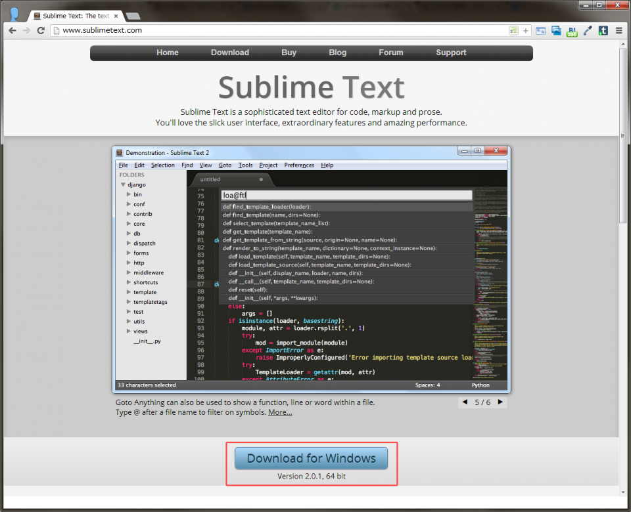Click the plus icon in the address bar
Viewport: 631px width, 512px height.
click(526, 31)
